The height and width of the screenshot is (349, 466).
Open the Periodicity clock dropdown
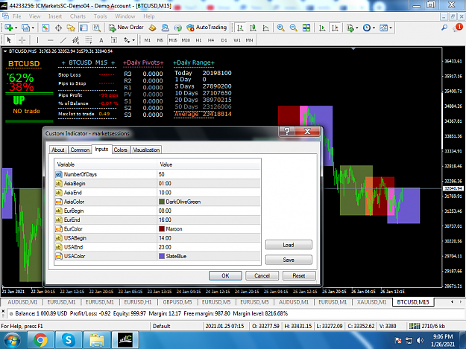369,28
